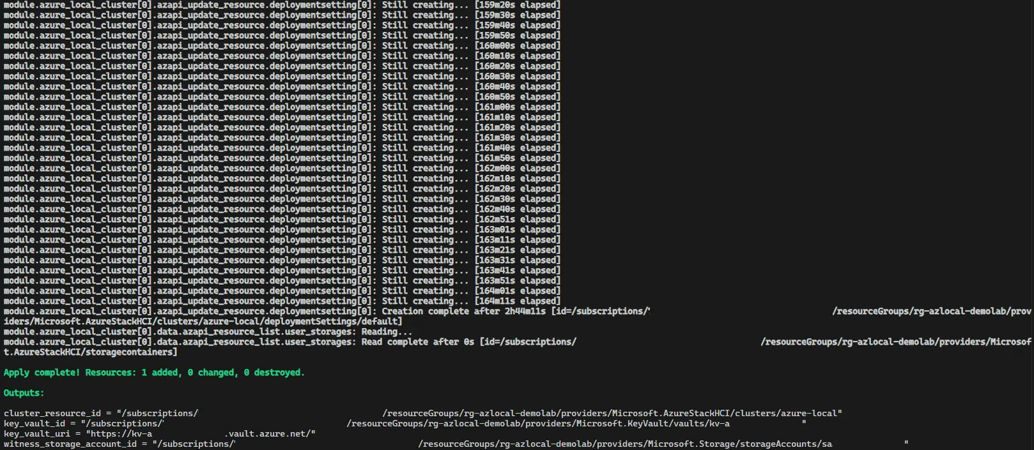1034x450 pixels.
Task: Click the '[161m00s elapsed]' timestamp
Action: 517,107
